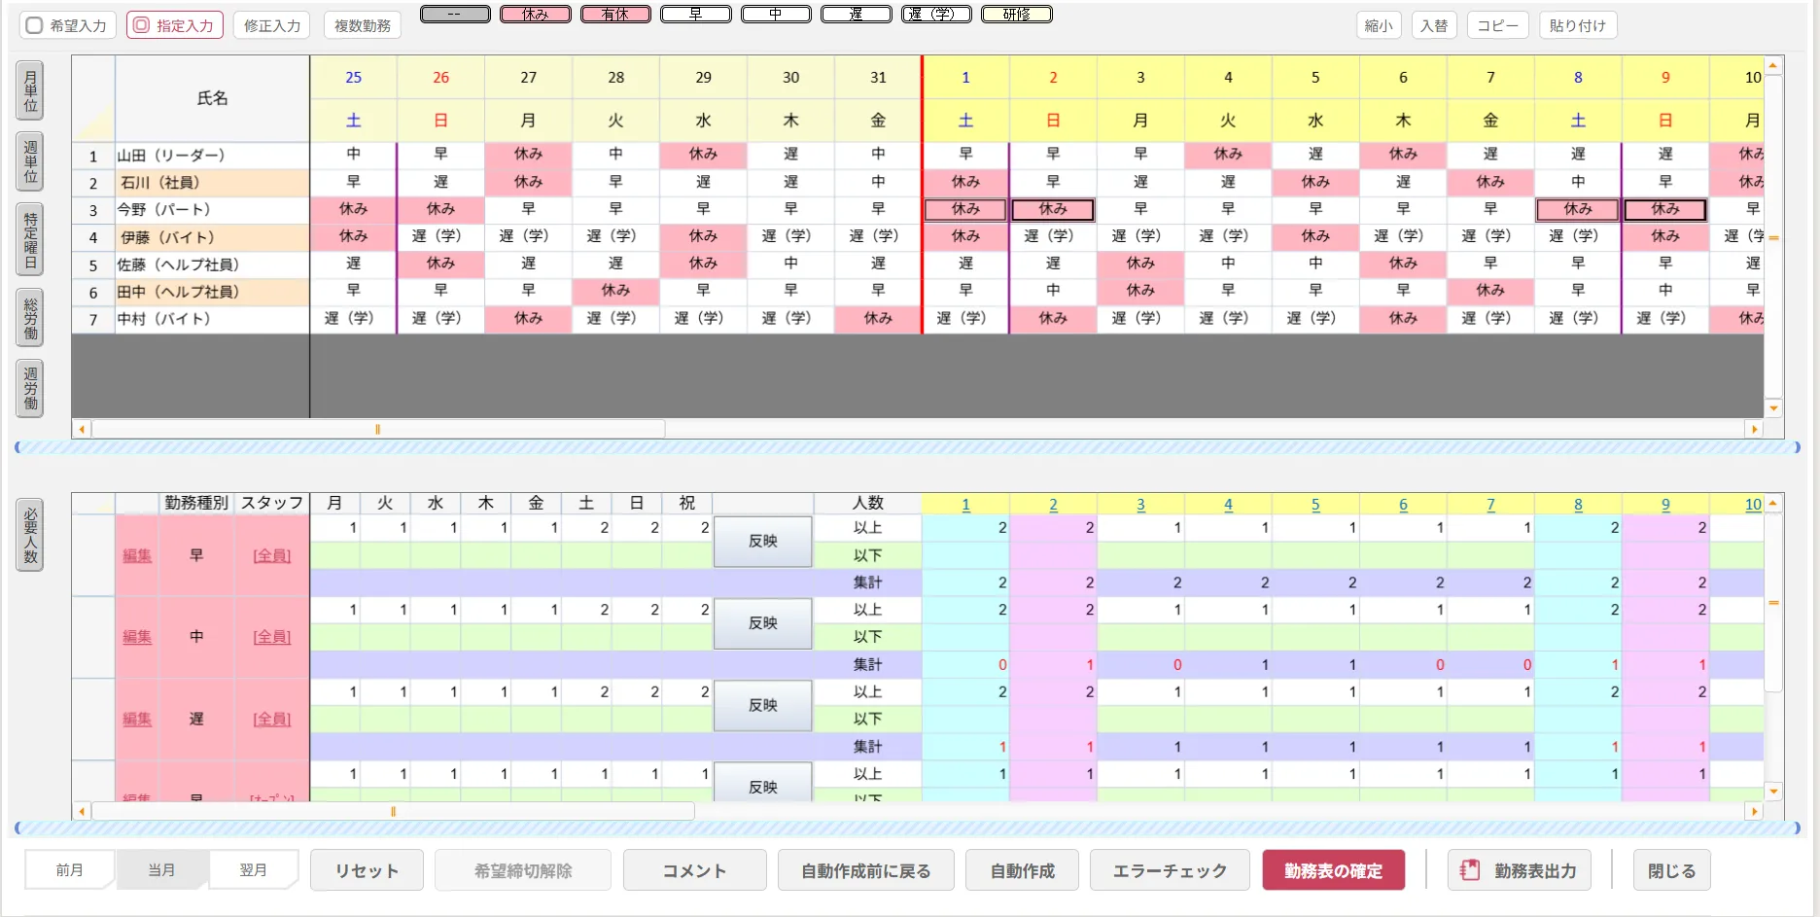Viewport: 1820px width, 917px height.
Task: Click schedule grid right scroll arrow
Action: click(x=1754, y=429)
